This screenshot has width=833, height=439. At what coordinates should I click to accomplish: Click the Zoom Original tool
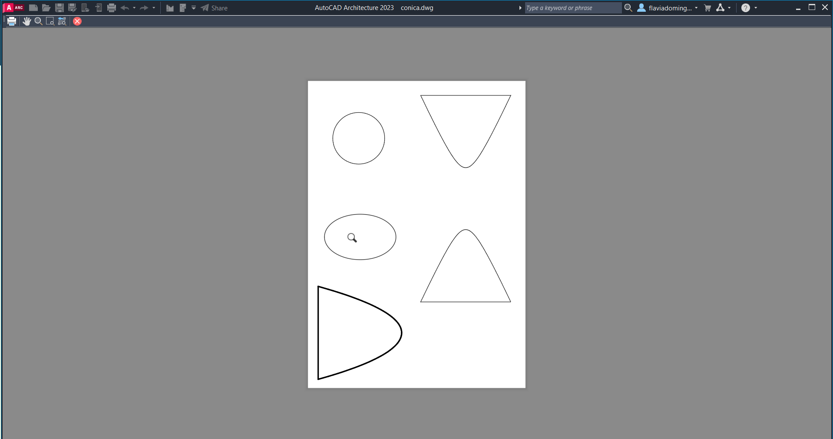tap(62, 21)
